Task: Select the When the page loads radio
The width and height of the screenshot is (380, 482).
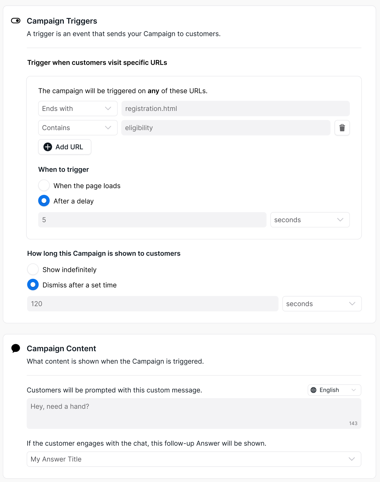Action: point(44,186)
